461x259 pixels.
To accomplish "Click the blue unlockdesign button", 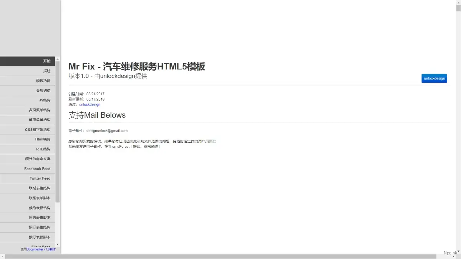I will tap(434, 78).
